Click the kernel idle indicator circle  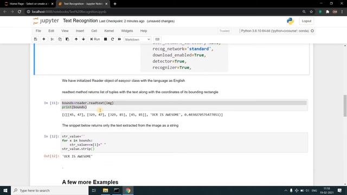coord(312,31)
